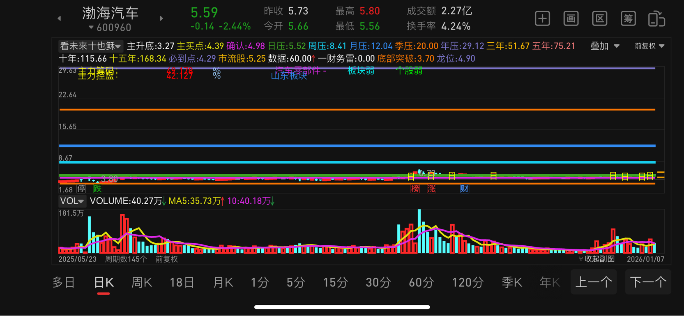
Task: Select the 日K daily chart tab
Action: (x=104, y=282)
